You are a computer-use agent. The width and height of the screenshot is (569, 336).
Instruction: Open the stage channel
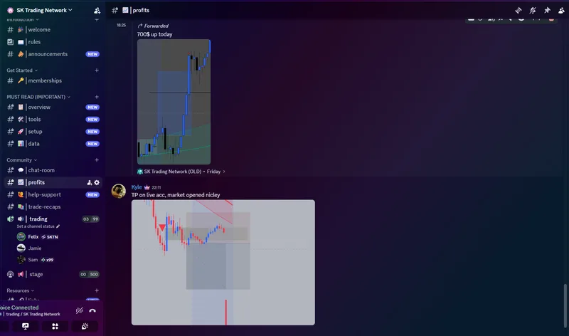click(x=53, y=274)
